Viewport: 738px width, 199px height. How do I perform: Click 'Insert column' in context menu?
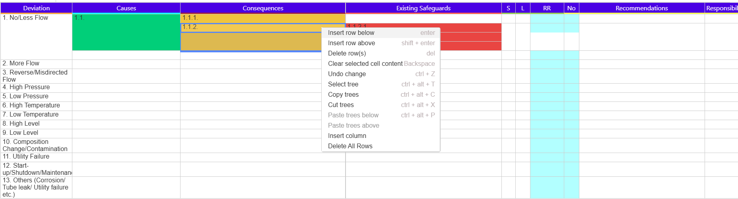point(347,136)
